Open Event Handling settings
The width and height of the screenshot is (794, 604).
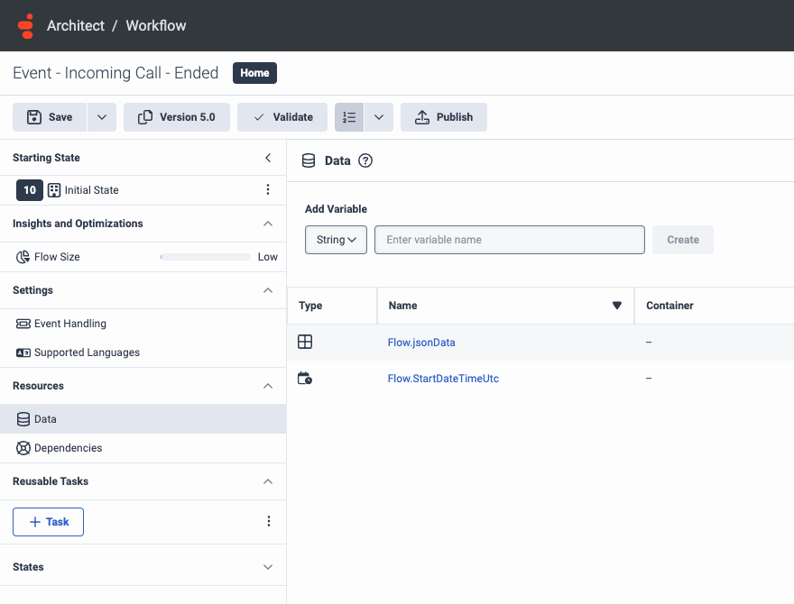[69, 324]
